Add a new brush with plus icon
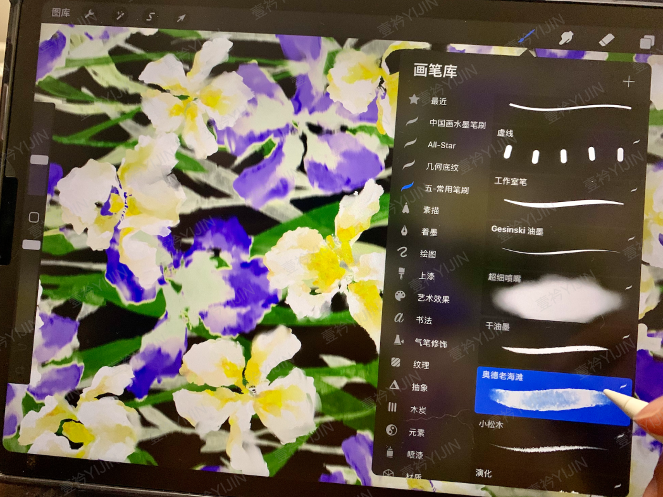 pyautogui.click(x=628, y=82)
